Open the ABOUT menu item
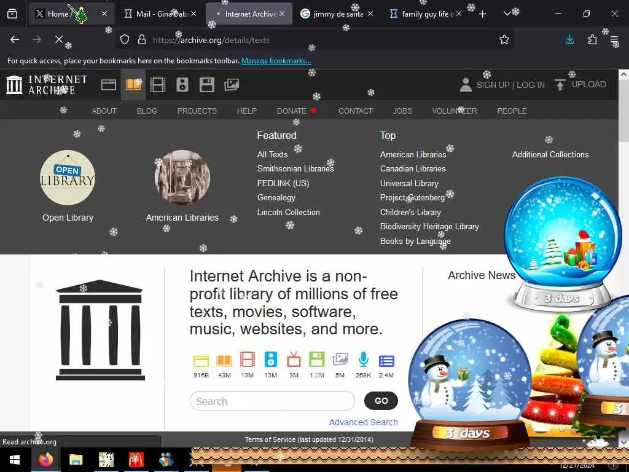The image size is (629, 472). pos(104,111)
